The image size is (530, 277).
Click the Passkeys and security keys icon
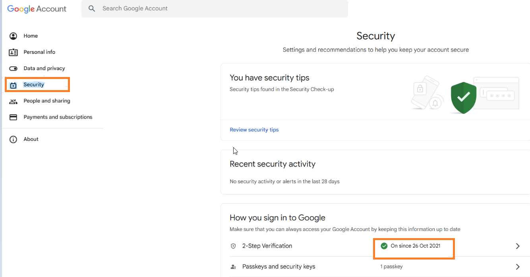(x=233, y=267)
